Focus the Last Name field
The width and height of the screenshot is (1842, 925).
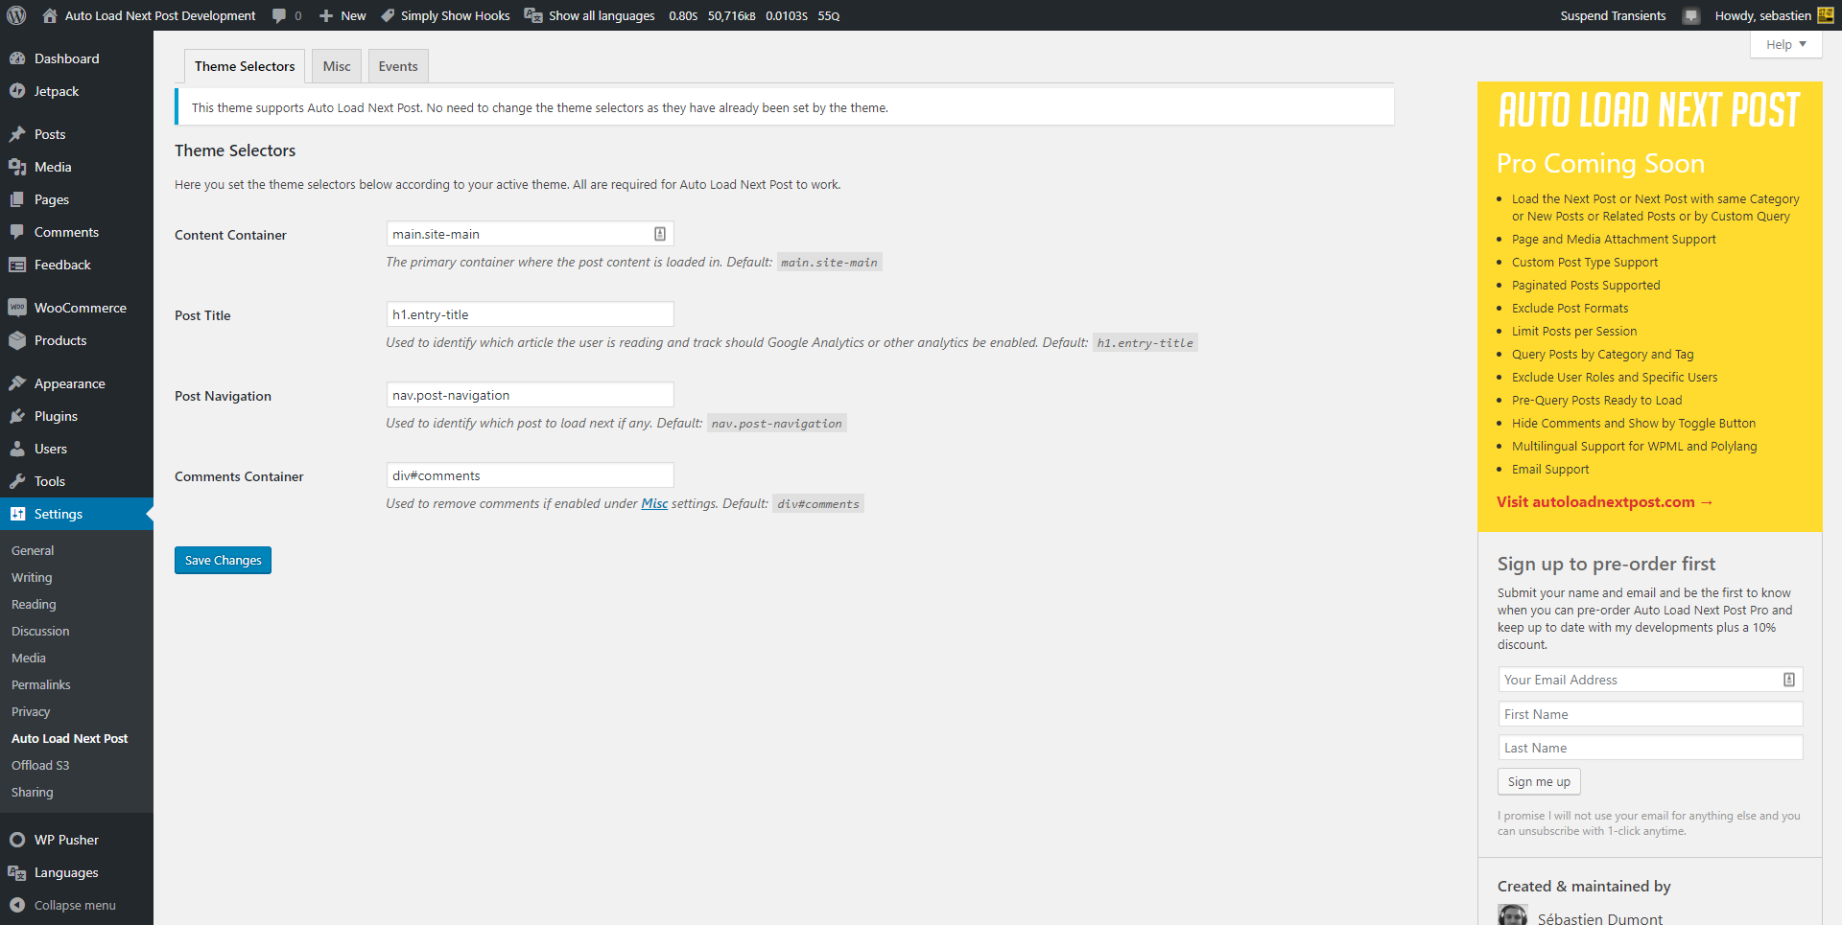click(1650, 748)
